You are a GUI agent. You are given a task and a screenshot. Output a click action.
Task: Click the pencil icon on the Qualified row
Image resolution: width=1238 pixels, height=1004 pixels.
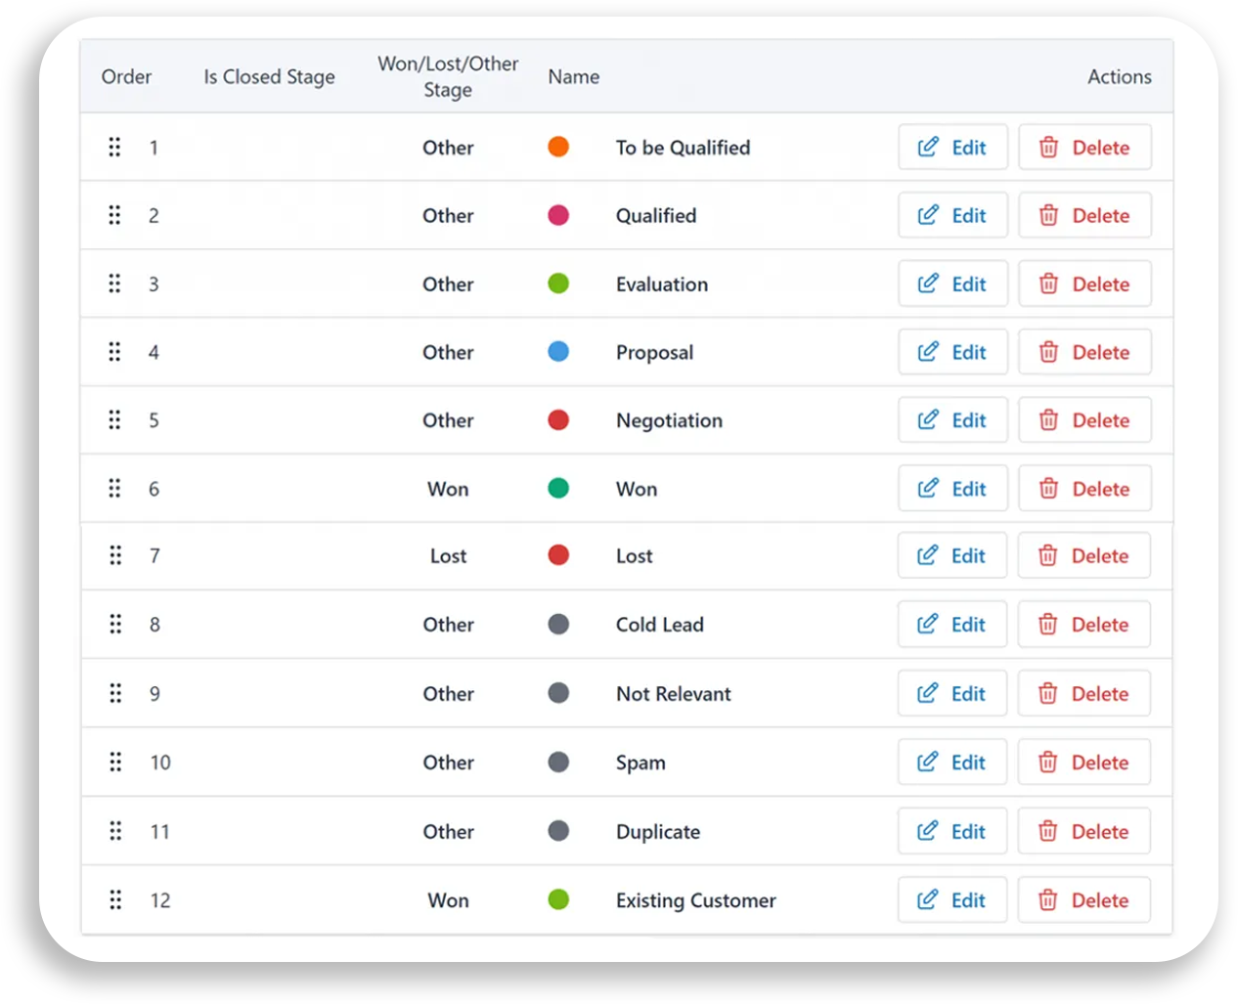pos(929,215)
